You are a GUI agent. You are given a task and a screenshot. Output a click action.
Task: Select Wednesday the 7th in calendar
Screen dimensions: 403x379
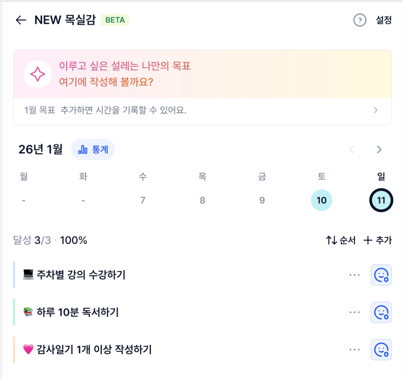pos(143,200)
